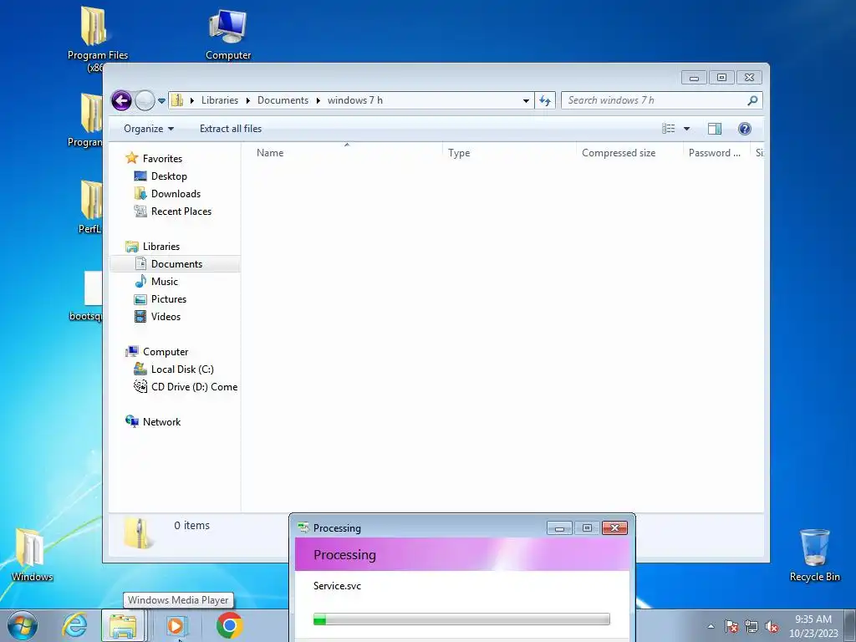
Task: Click the Processing dialog progress bar
Action: pos(461,619)
